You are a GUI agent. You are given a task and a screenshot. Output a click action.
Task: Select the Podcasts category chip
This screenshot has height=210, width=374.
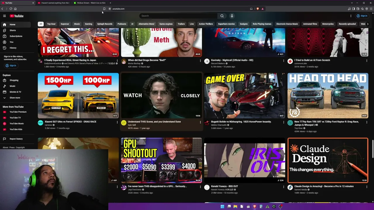[x=122, y=24]
